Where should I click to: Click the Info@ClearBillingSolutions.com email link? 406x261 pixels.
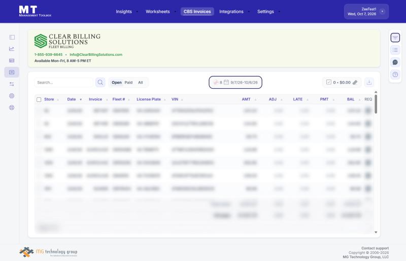click(96, 55)
